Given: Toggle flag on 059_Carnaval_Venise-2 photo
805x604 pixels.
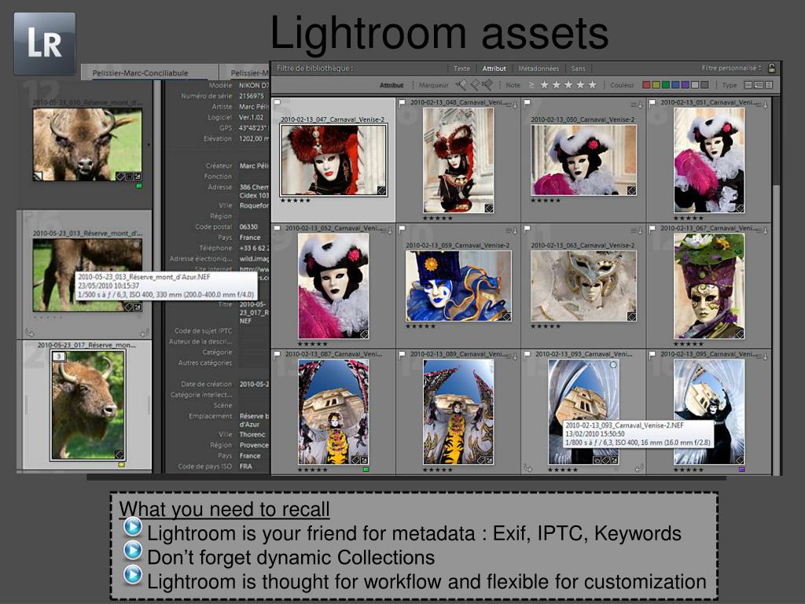Looking at the screenshot, I should click(402, 229).
